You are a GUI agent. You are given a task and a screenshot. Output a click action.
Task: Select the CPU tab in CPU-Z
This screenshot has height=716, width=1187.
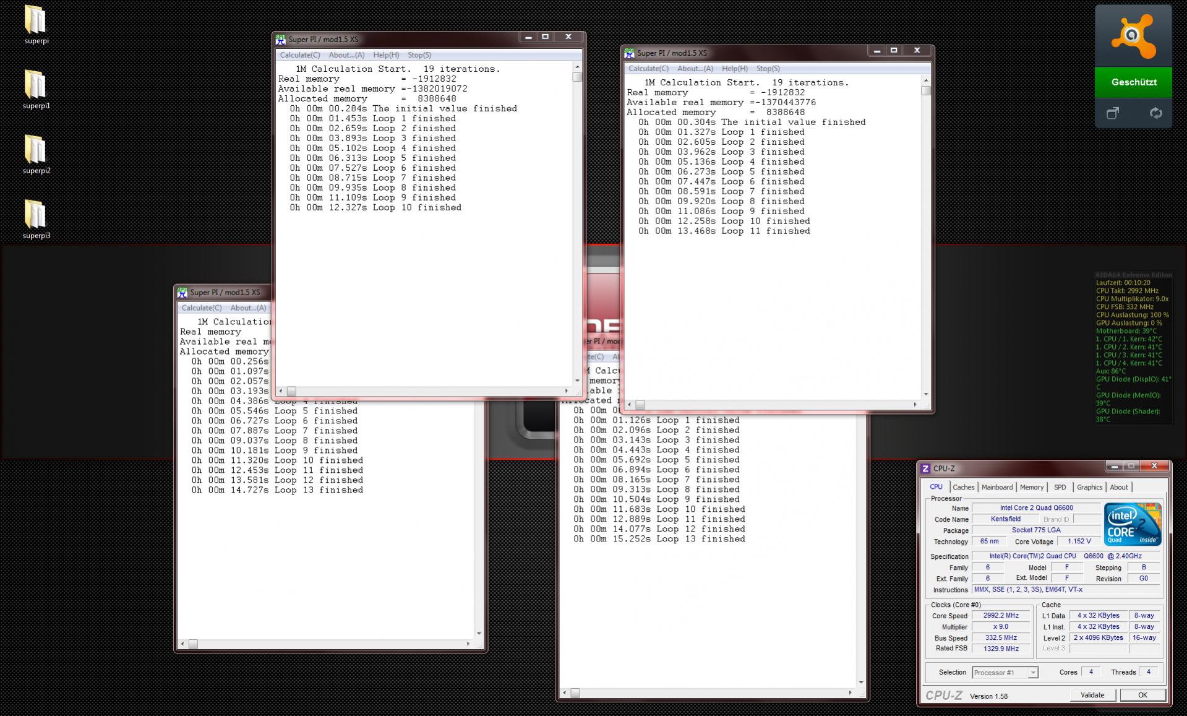[x=936, y=486]
